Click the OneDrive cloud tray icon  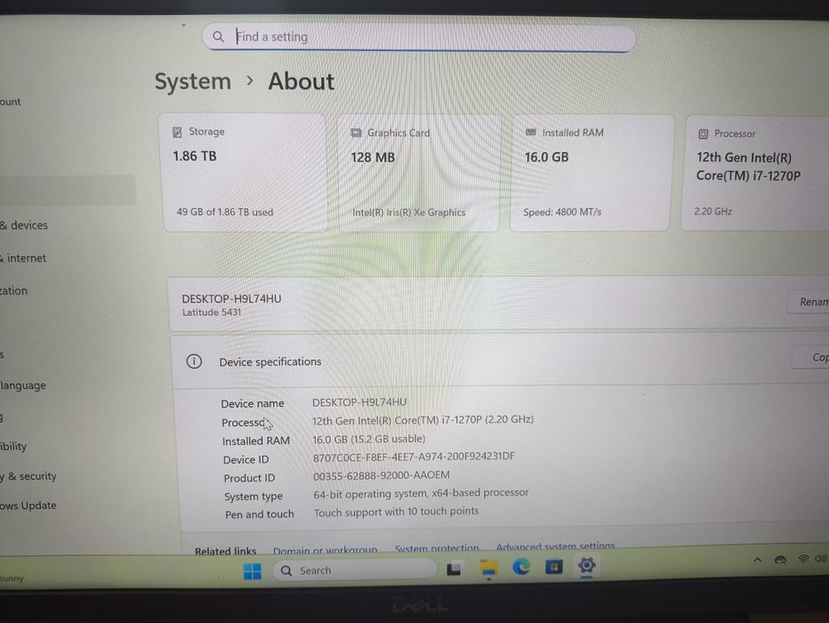coord(780,560)
